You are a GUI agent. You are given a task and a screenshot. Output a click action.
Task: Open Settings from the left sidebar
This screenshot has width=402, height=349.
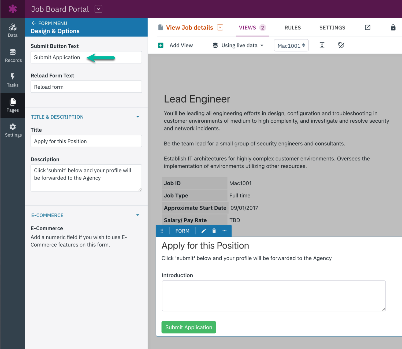13,130
